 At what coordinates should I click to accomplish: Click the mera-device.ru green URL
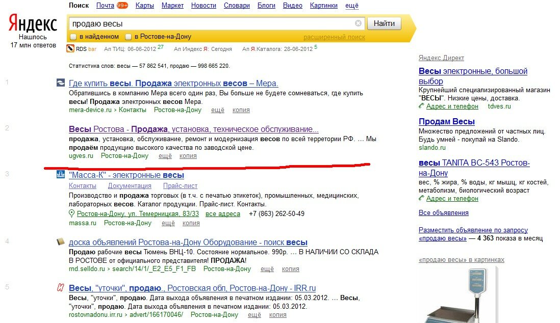pos(90,110)
